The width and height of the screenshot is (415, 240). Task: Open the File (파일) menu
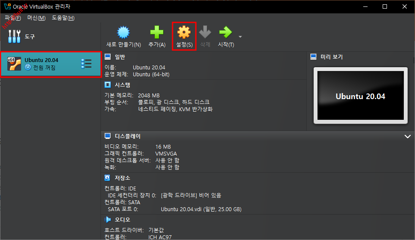coord(13,18)
